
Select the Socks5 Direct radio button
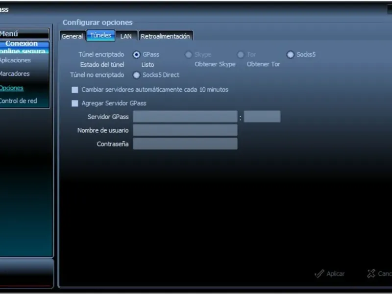tap(137, 75)
